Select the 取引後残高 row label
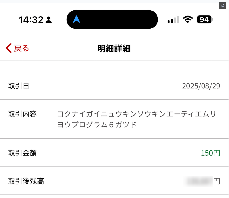 (26, 181)
